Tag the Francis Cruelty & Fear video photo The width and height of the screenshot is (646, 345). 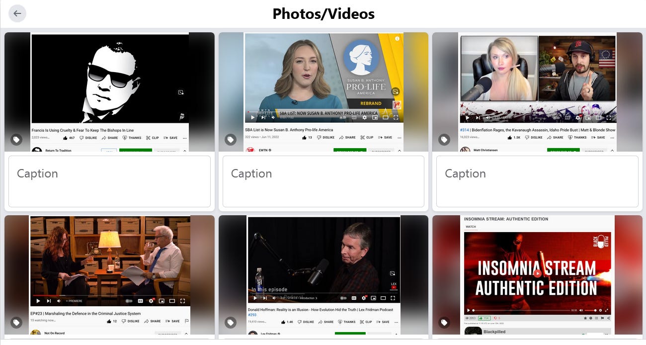pos(16,140)
